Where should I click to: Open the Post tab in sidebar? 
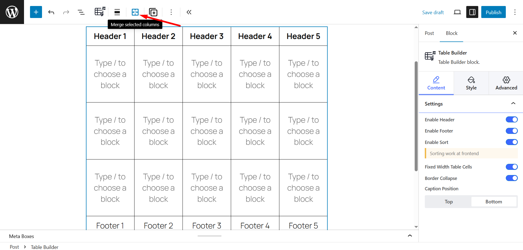point(429,33)
